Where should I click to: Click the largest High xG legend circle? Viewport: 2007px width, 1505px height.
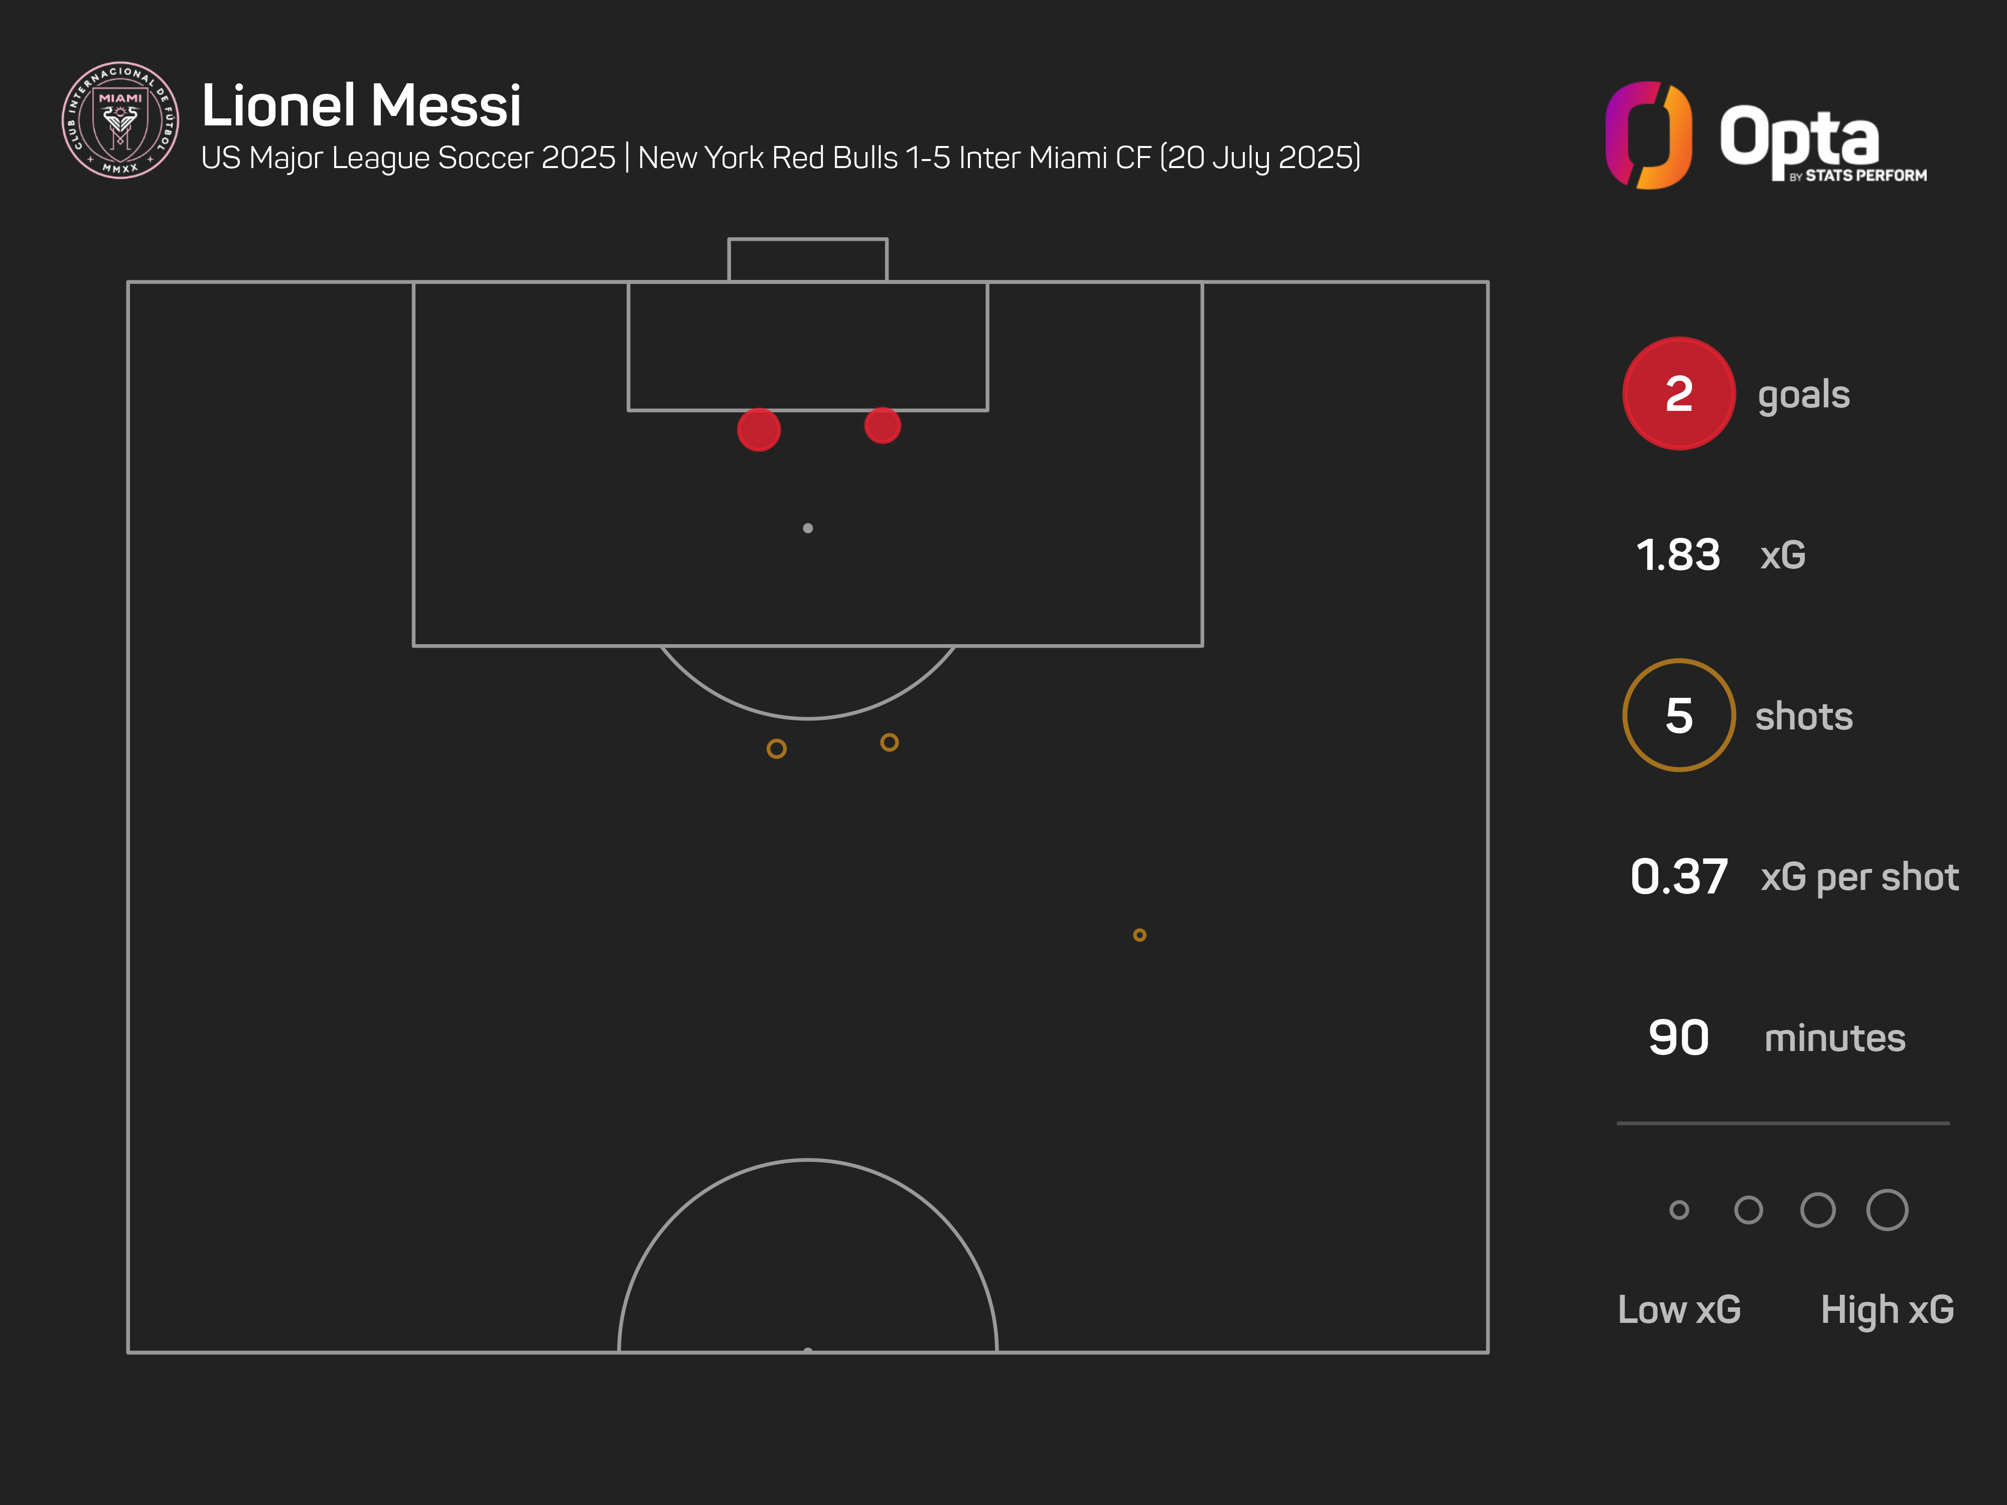click(x=1887, y=1209)
